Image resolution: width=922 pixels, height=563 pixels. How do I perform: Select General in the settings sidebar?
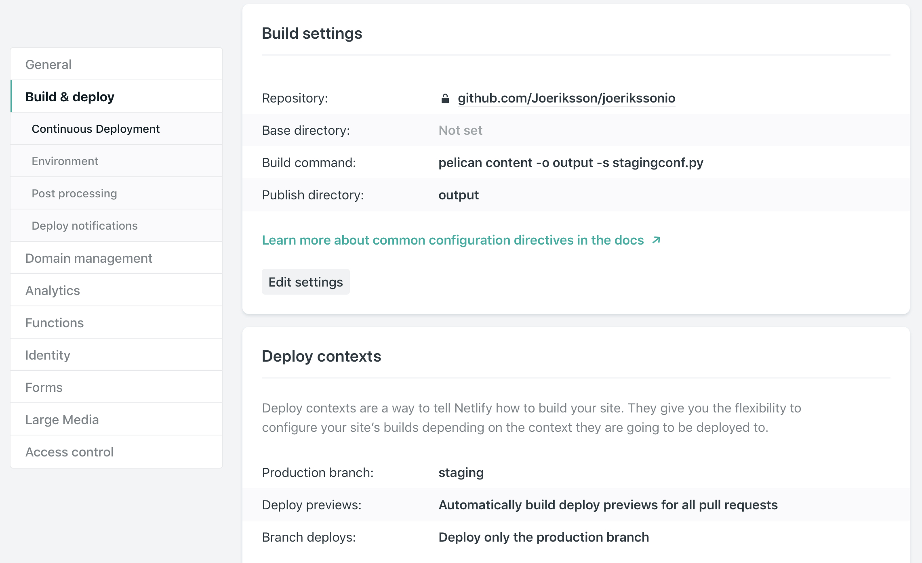[48, 64]
